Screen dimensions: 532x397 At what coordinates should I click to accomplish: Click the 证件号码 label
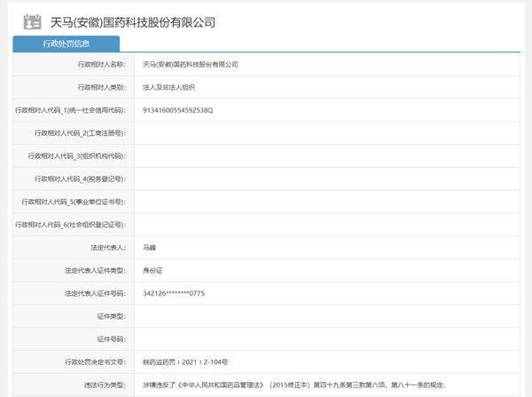click(112, 339)
